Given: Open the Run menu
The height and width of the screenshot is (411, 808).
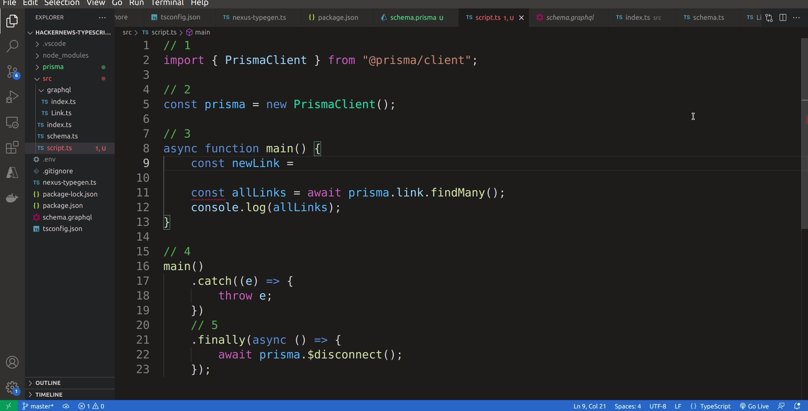Looking at the screenshot, I should [136, 3].
